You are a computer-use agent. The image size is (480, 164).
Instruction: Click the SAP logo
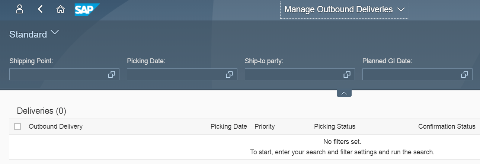point(87,9)
